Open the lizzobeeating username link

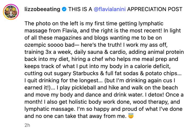(42, 9)
